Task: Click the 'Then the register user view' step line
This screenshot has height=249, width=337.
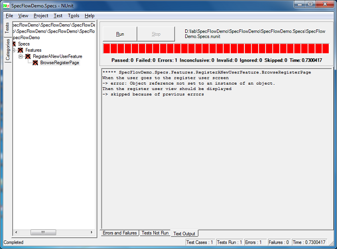Action: pos(167,89)
